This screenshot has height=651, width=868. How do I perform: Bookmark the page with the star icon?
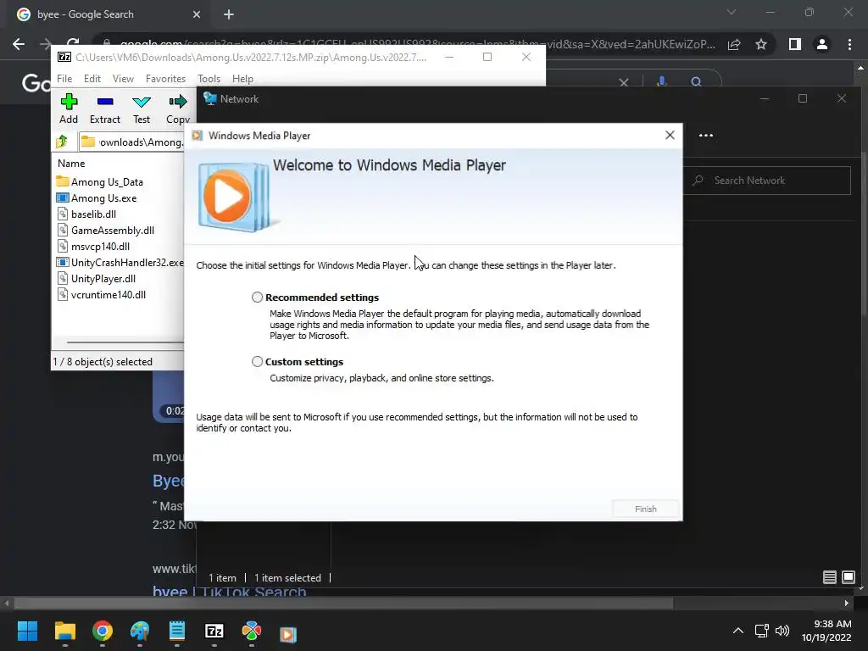point(761,44)
